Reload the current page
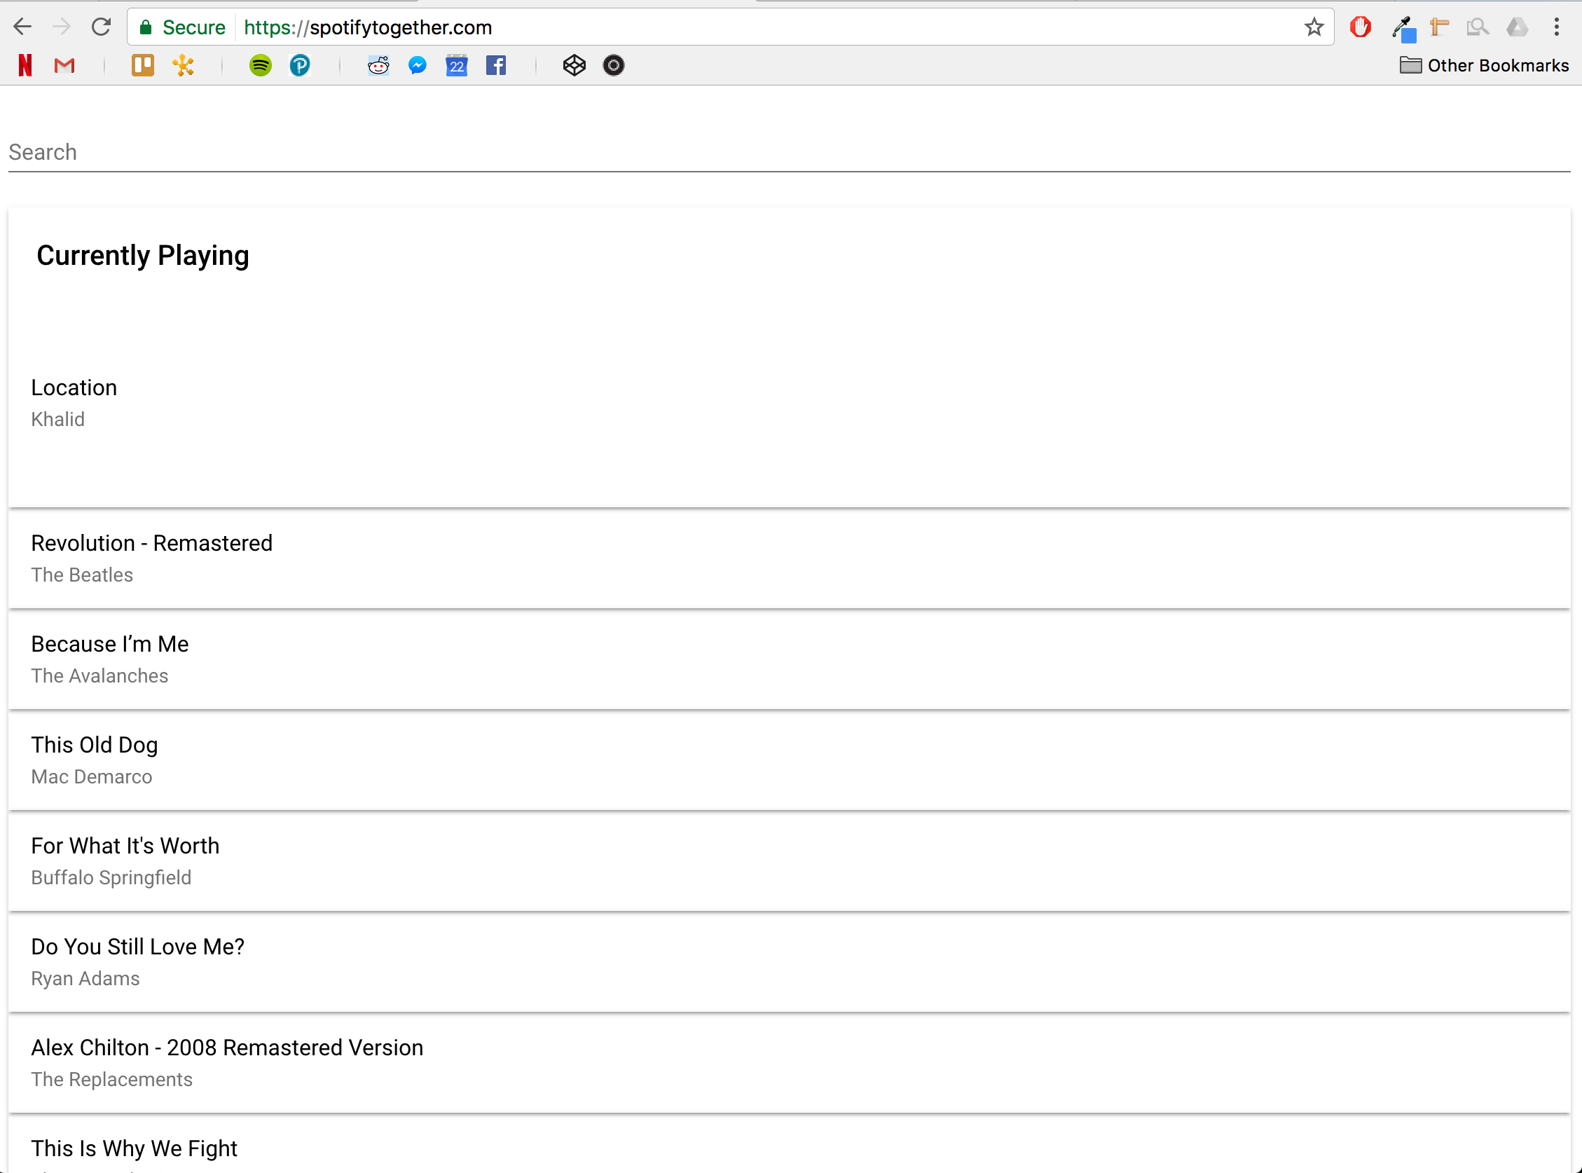The width and height of the screenshot is (1582, 1173). (x=101, y=27)
